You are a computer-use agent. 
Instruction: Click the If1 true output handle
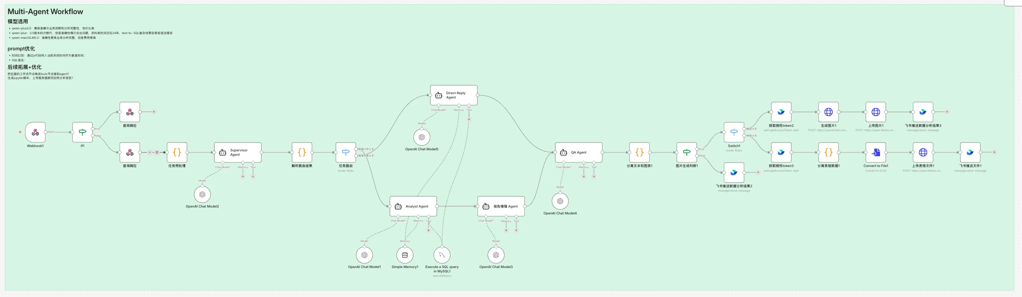pos(93,129)
